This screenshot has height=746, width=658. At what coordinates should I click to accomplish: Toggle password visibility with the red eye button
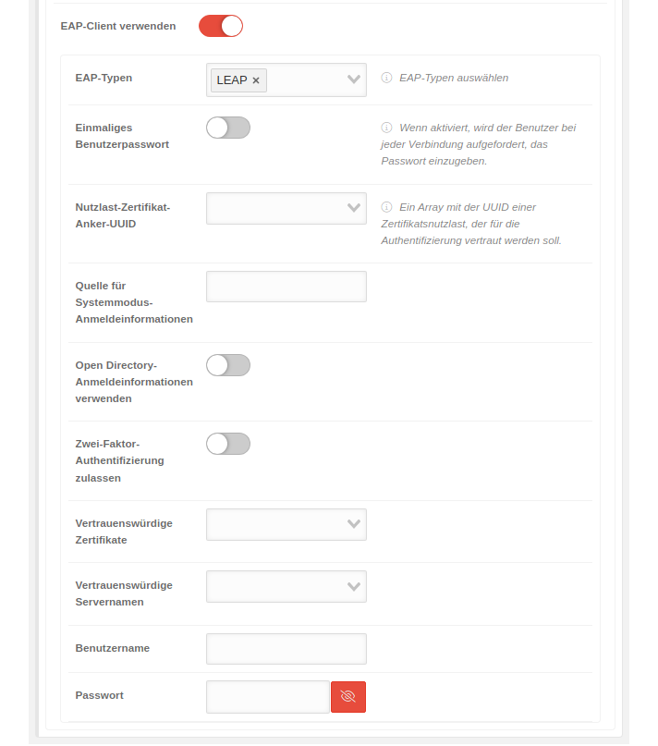348,697
